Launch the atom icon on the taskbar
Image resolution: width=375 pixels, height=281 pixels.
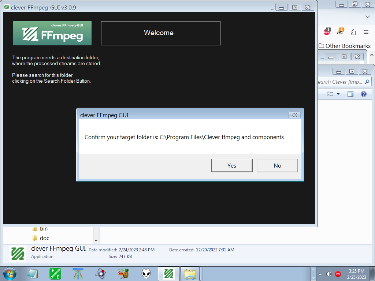[101, 274]
